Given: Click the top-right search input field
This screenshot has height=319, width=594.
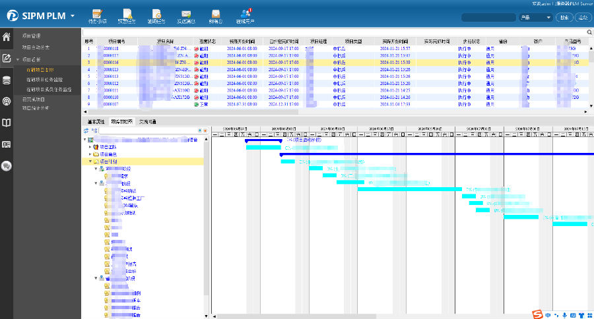Looking at the screenshot, I should (x=488, y=18).
